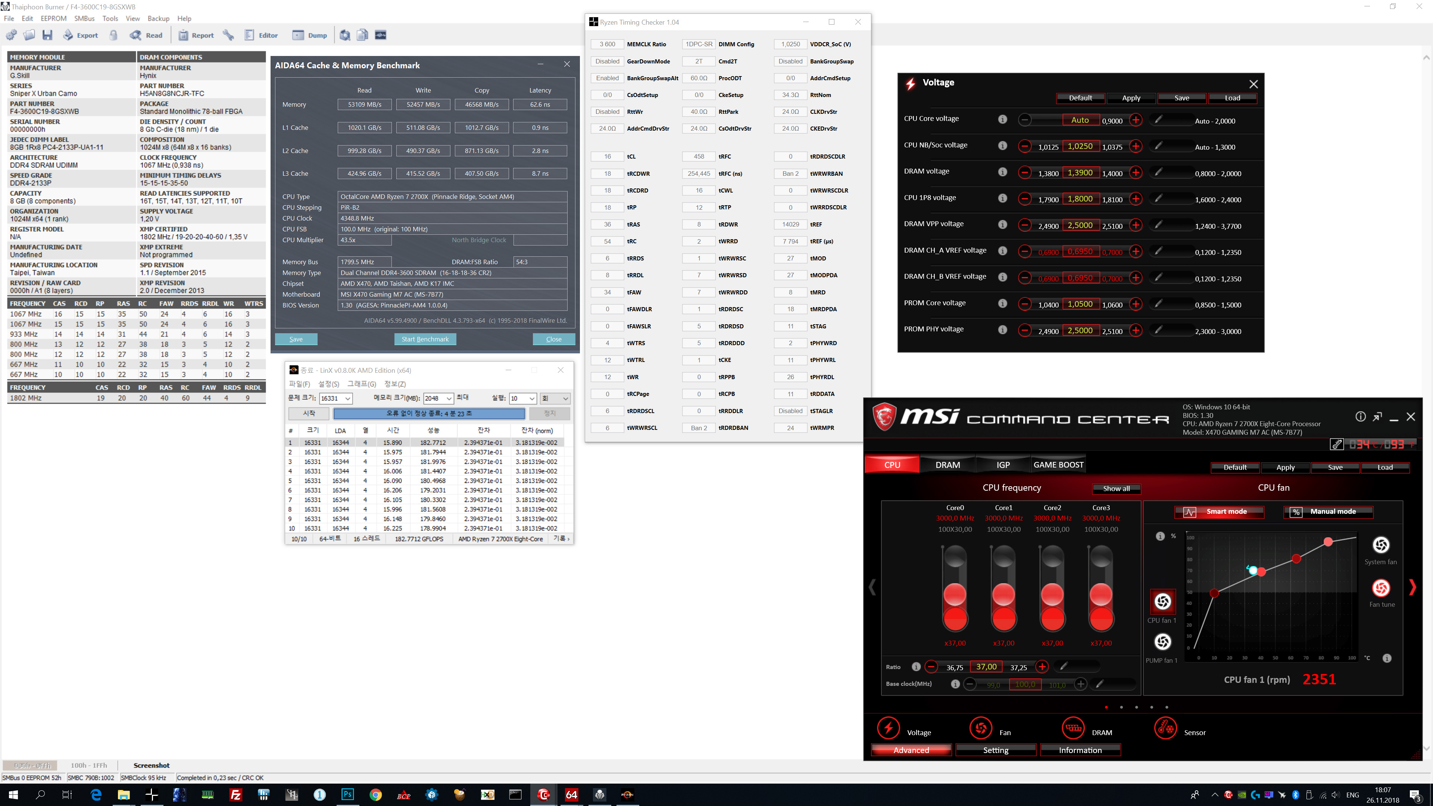Click Show all CPU frequency button
The image size is (1433, 806).
(1116, 488)
